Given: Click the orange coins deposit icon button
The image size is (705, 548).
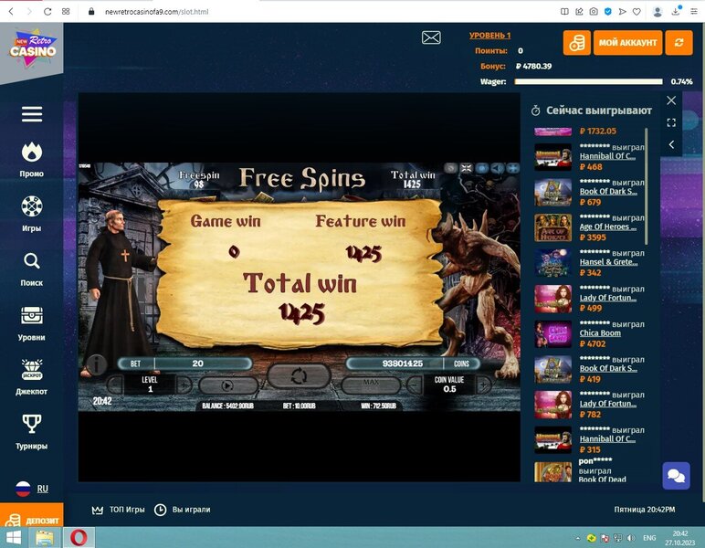Looking at the screenshot, I should pyautogui.click(x=577, y=43).
